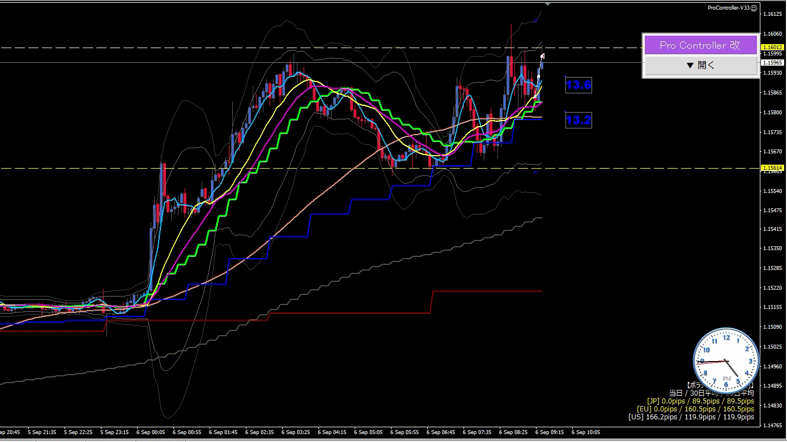Click the yellow 1.16012 price level tag

(773, 48)
